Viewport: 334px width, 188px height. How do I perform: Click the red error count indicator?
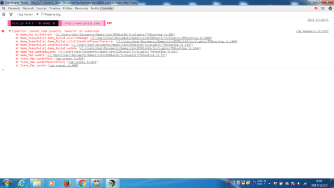[316, 8]
